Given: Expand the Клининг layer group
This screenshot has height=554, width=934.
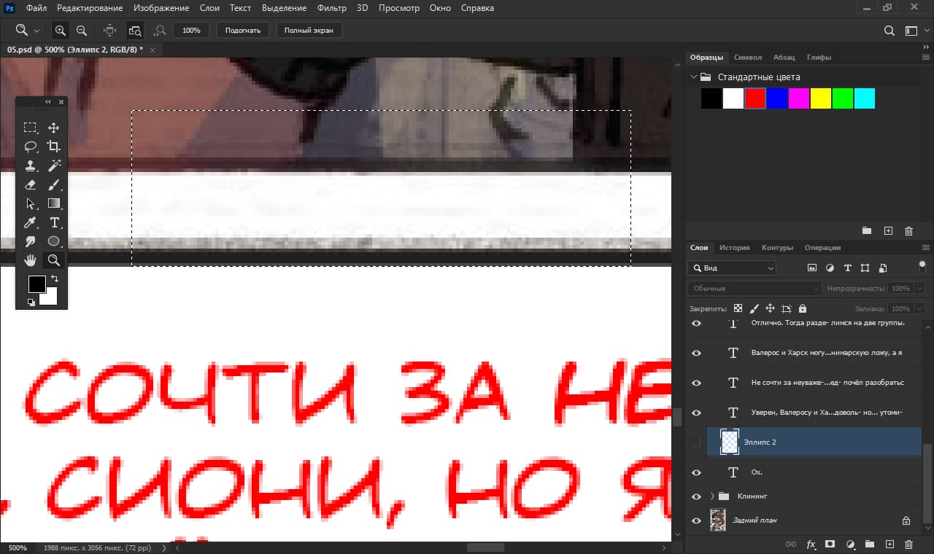Looking at the screenshot, I should 711,496.
